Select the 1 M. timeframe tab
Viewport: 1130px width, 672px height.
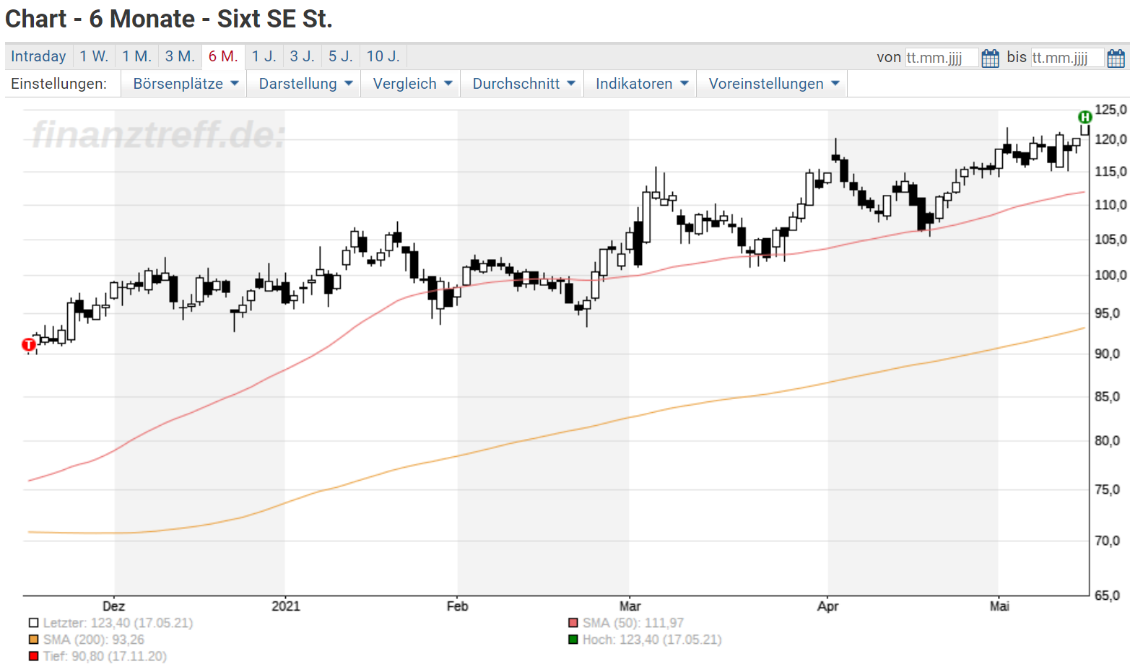click(136, 56)
